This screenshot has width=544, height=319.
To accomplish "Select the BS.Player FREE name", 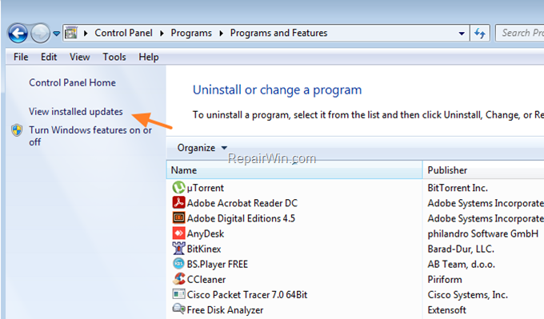I will [x=218, y=265].
